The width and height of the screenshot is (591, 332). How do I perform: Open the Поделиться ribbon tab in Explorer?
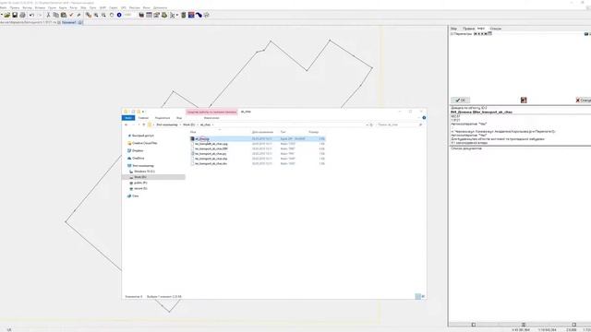(163, 118)
